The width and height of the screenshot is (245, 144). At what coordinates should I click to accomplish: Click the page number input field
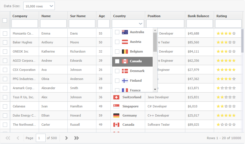tap(41, 138)
